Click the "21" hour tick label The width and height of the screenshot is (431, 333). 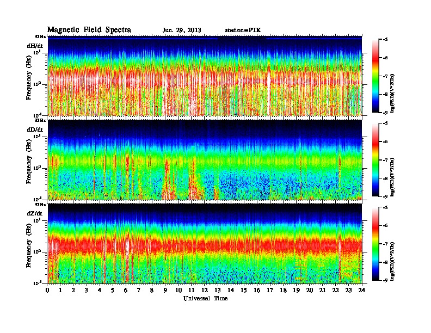(x=322, y=290)
